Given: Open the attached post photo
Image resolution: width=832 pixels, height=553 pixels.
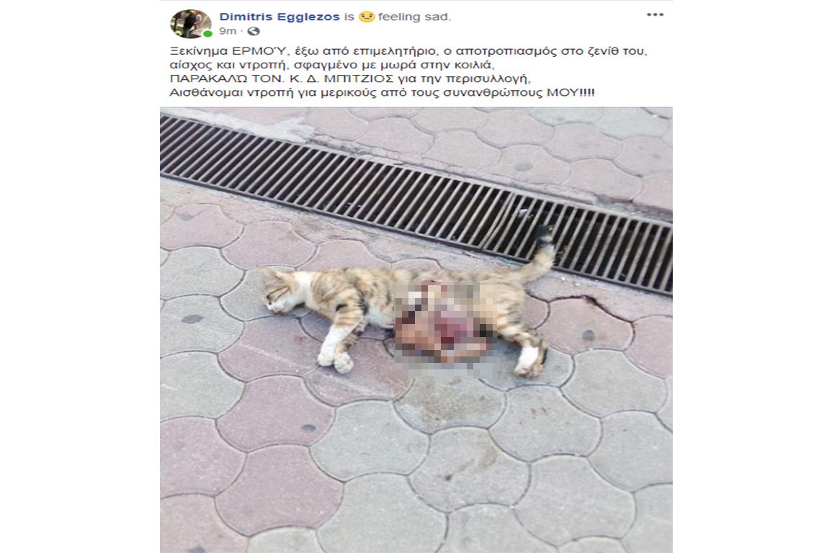Looking at the screenshot, I should click(x=416, y=330).
